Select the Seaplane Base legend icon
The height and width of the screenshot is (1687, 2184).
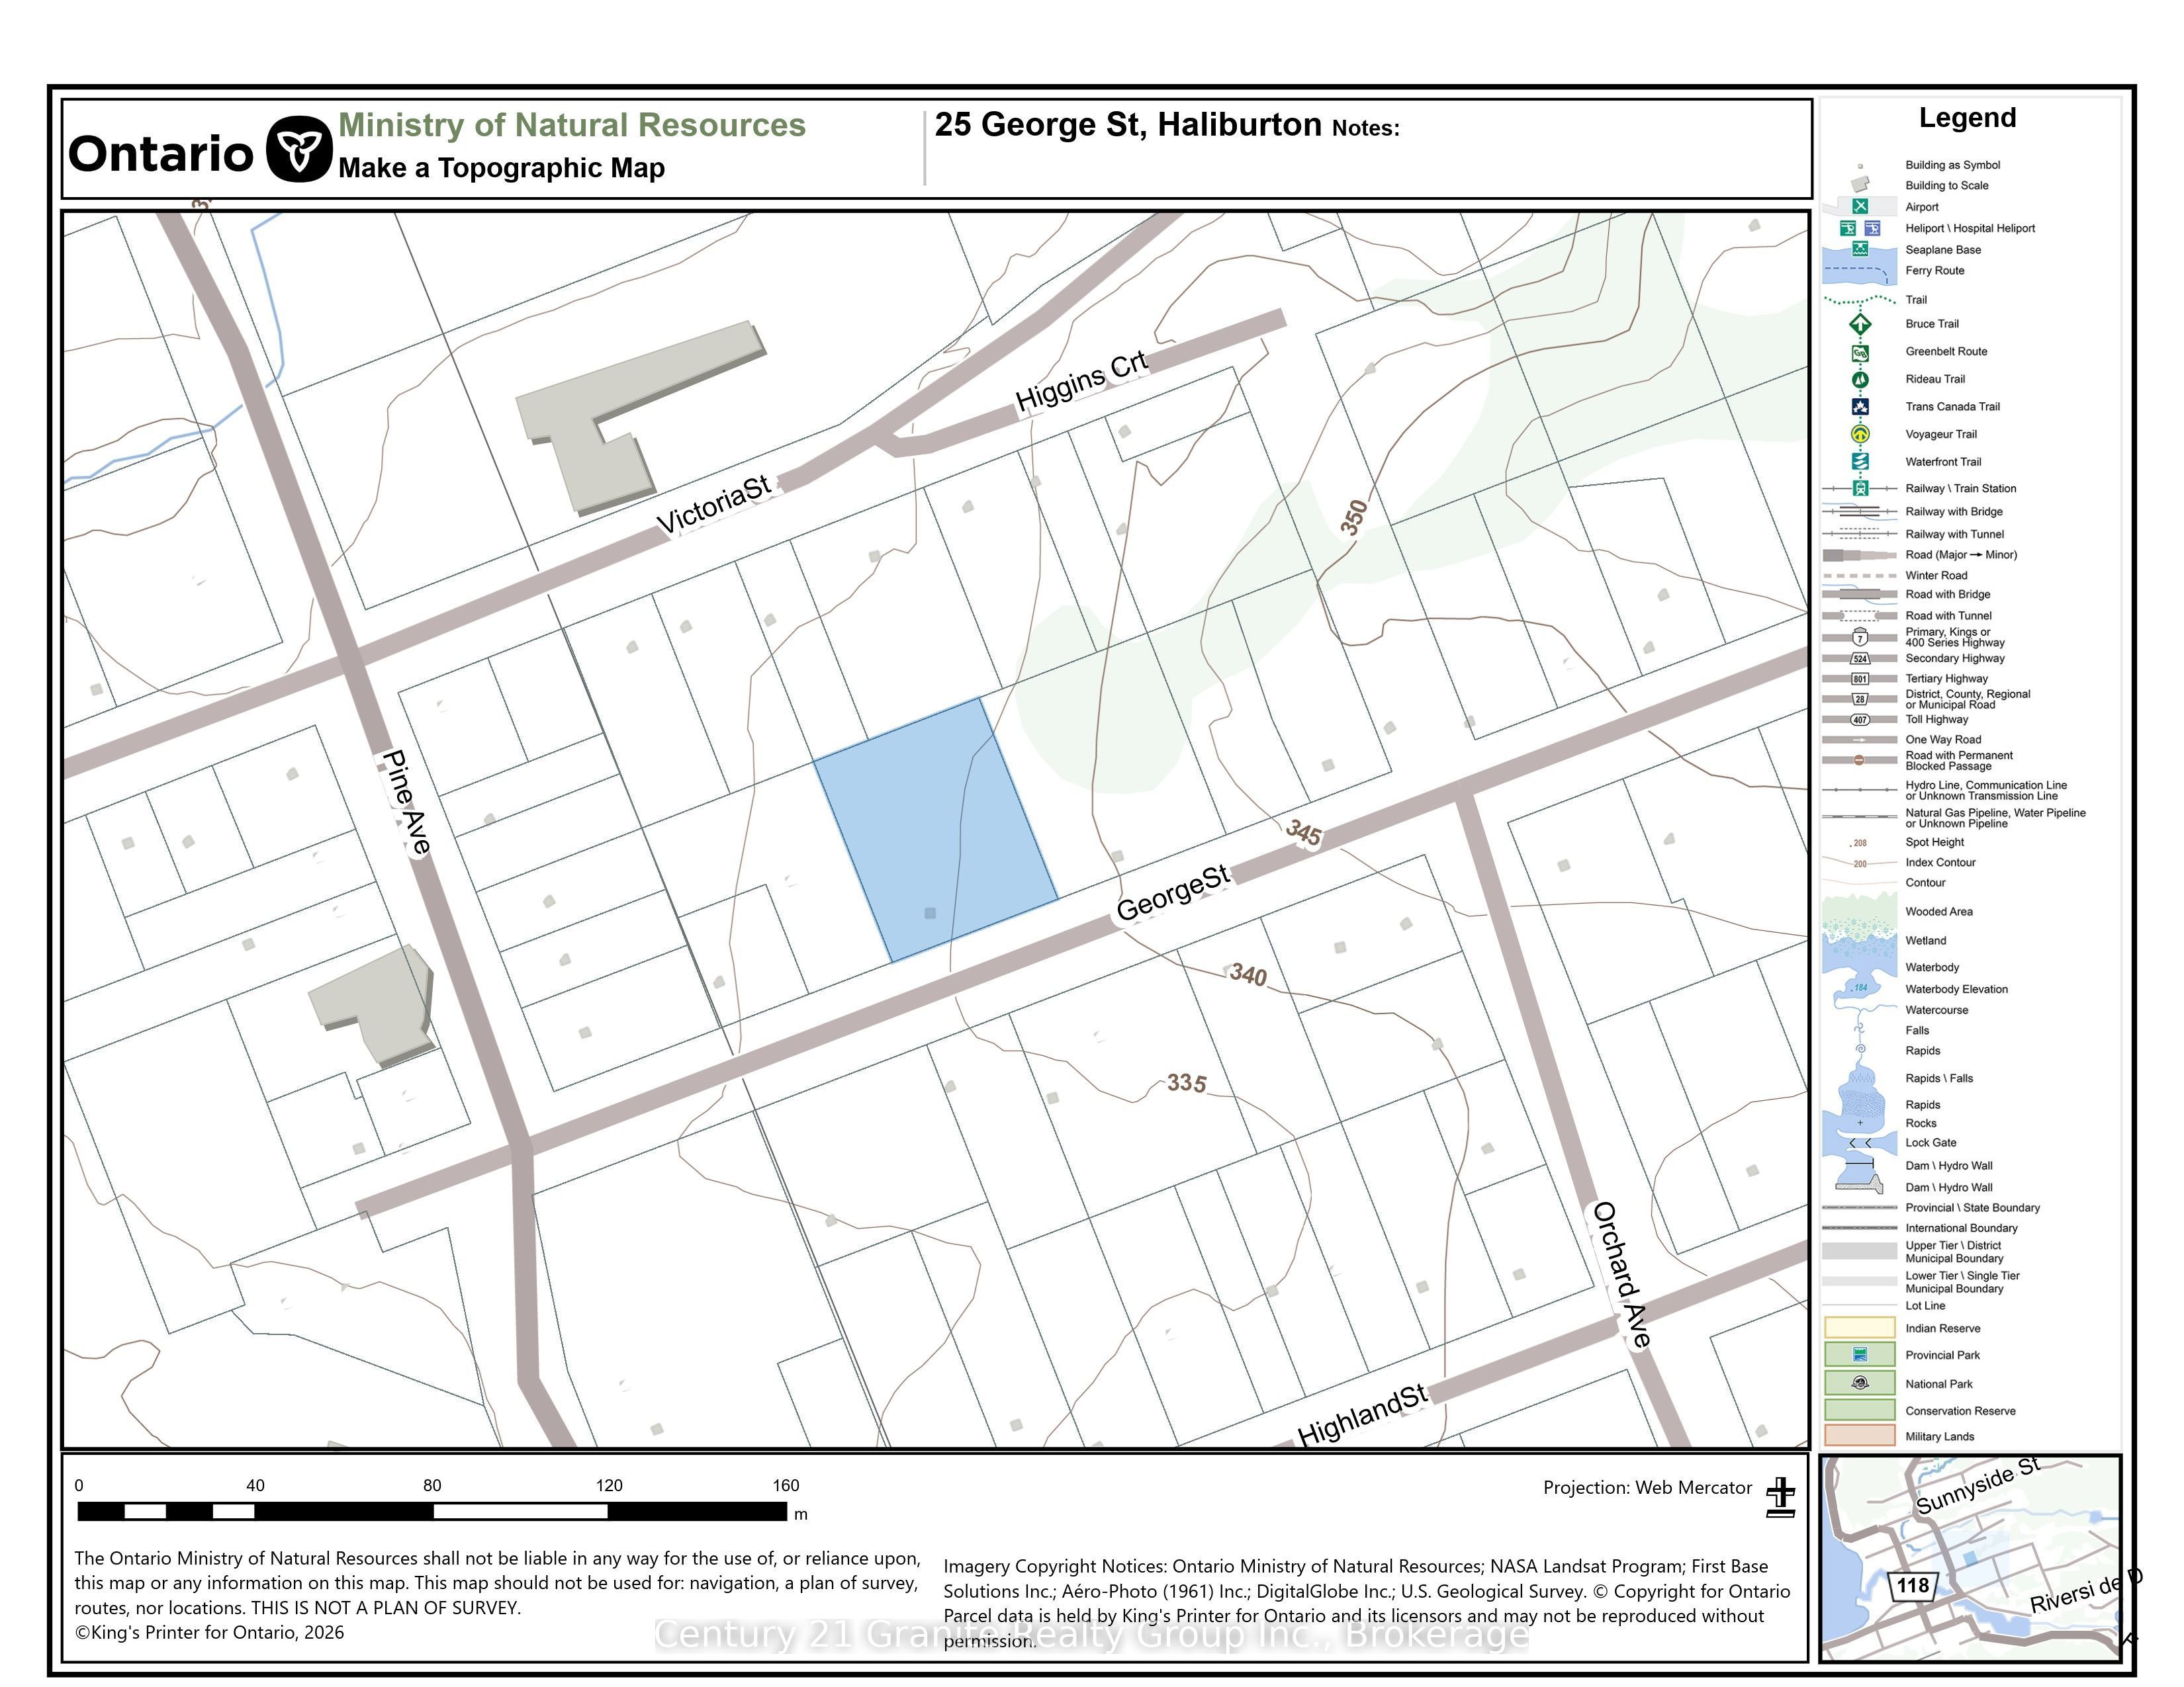click(x=1860, y=249)
